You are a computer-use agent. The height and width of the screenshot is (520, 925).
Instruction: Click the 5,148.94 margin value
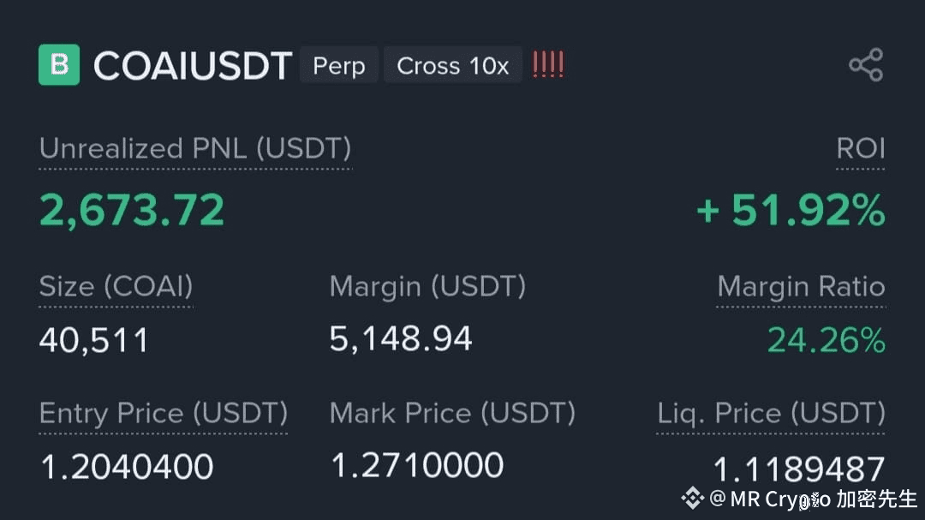coord(401,339)
